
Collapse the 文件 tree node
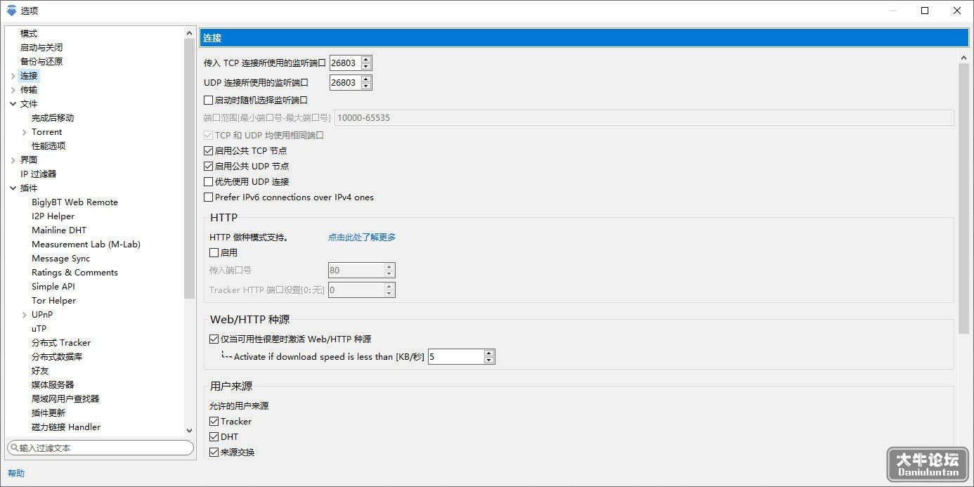point(13,104)
